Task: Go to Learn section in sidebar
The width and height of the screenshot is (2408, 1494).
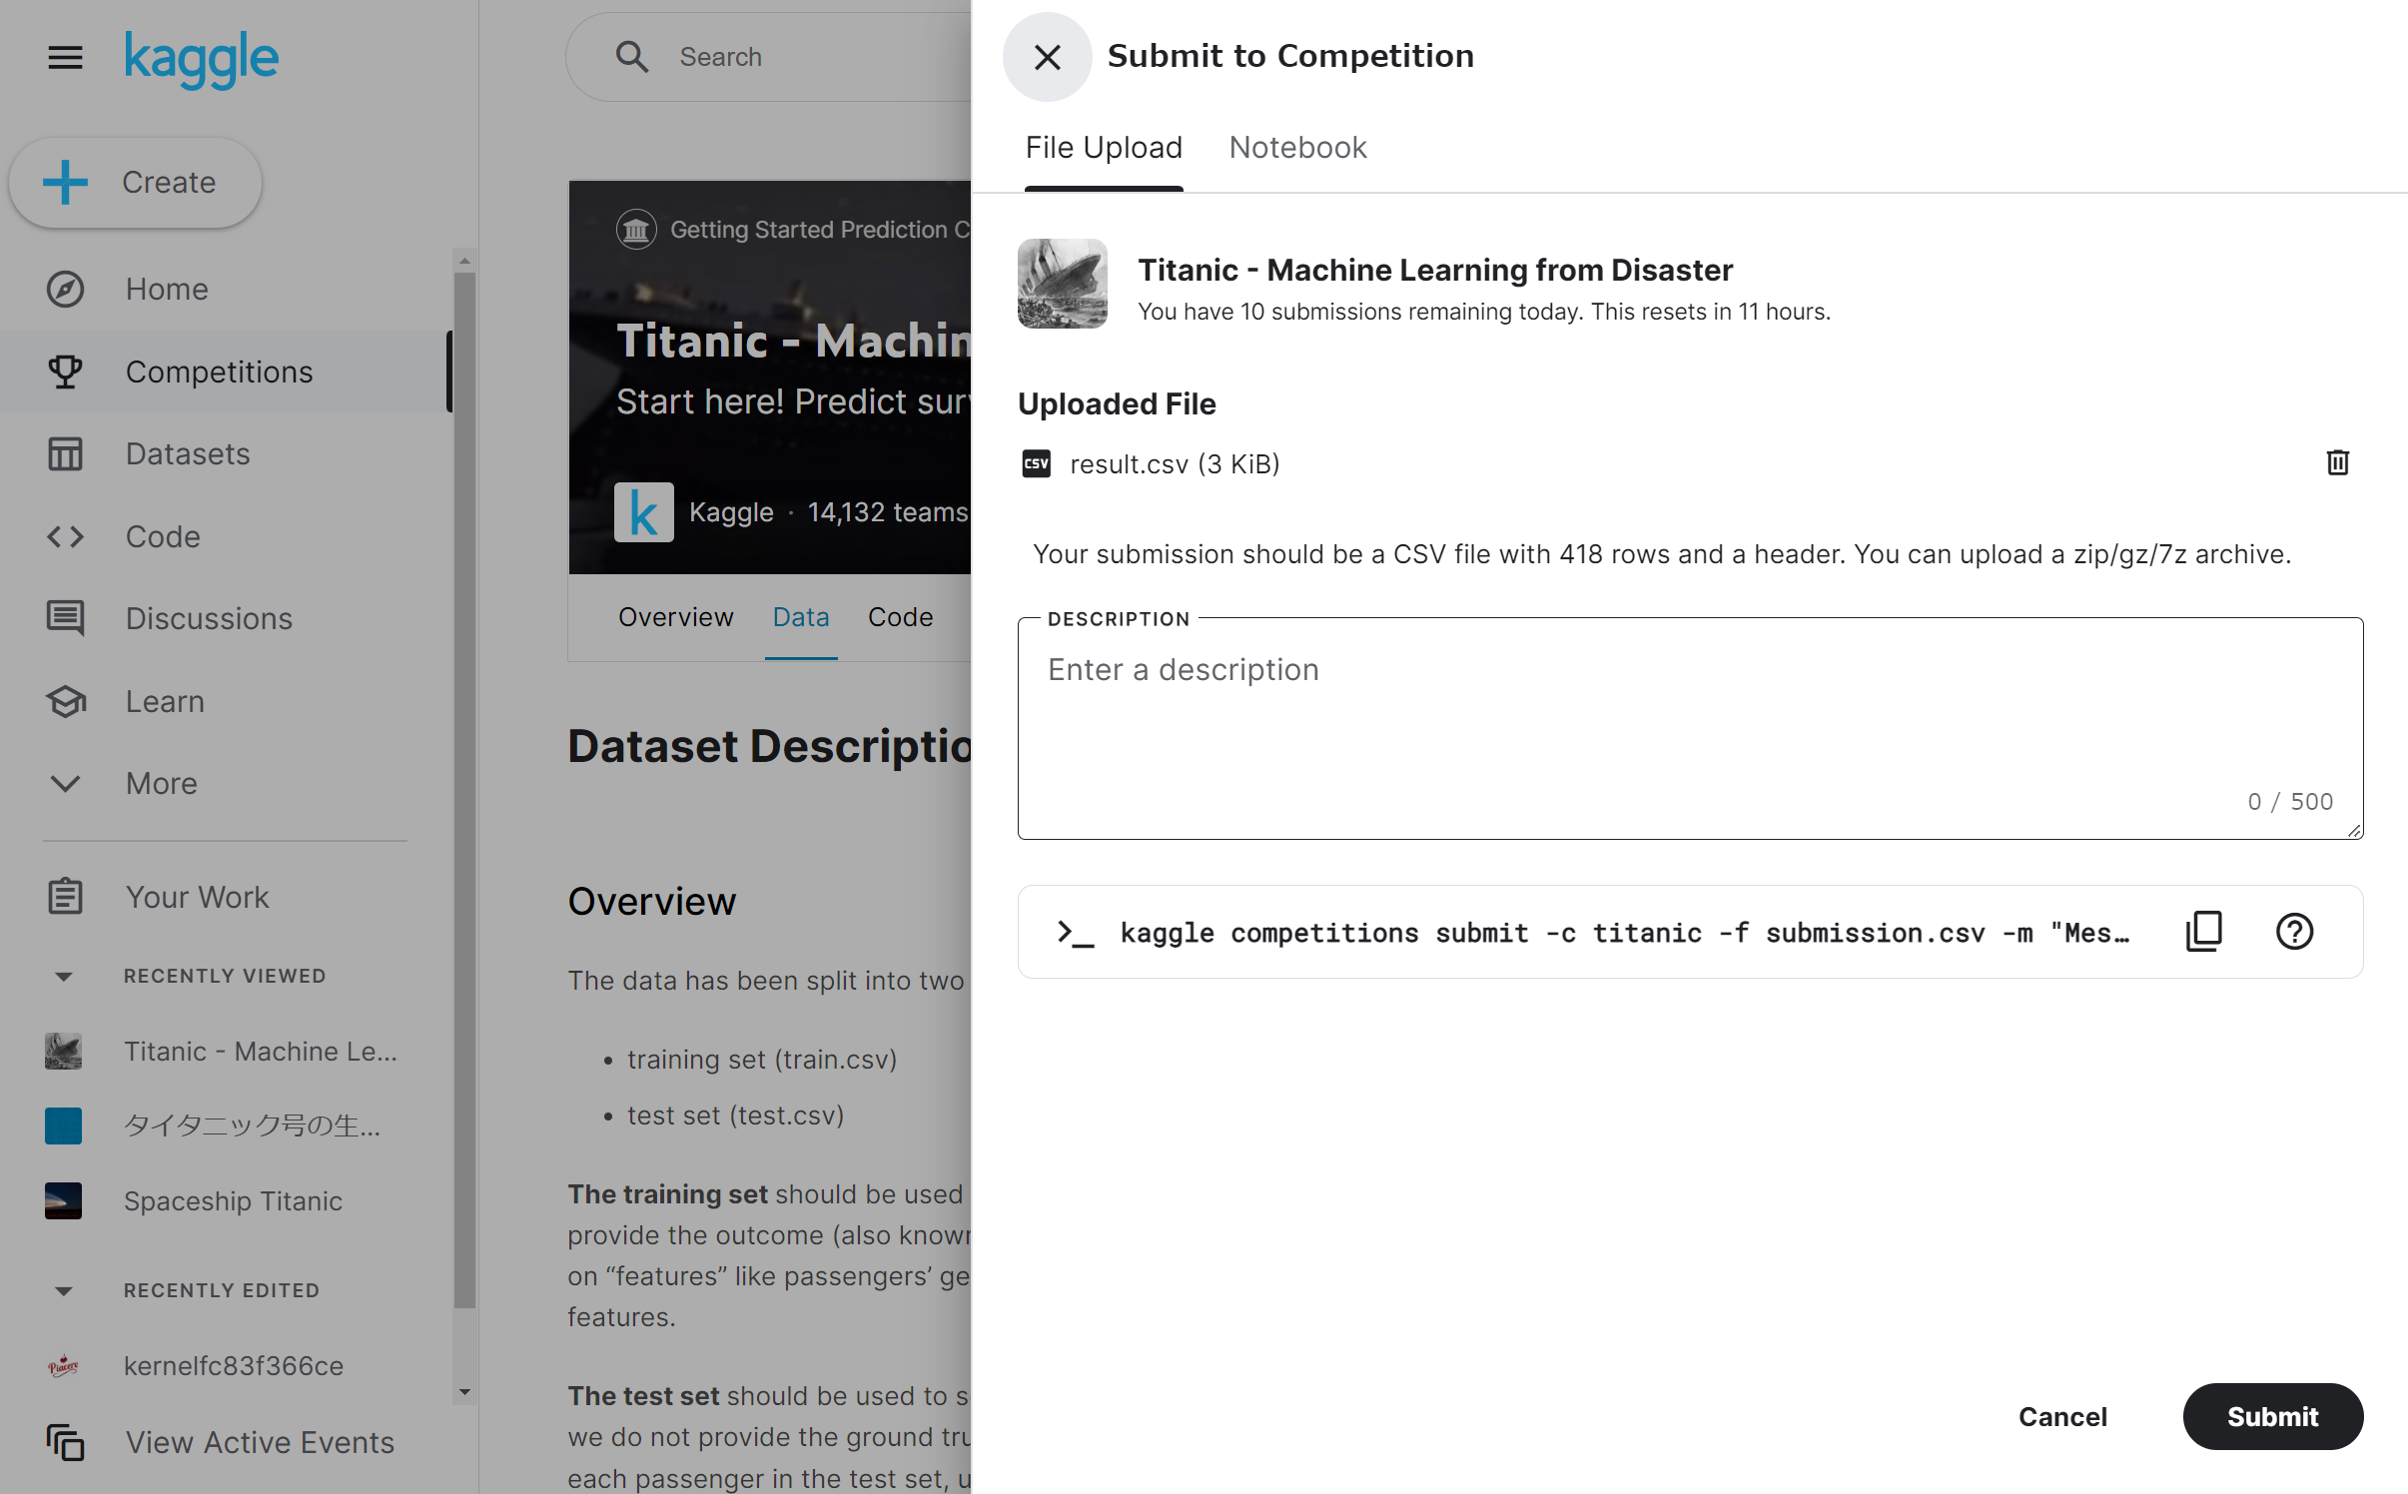Action: click(x=165, y=701)
